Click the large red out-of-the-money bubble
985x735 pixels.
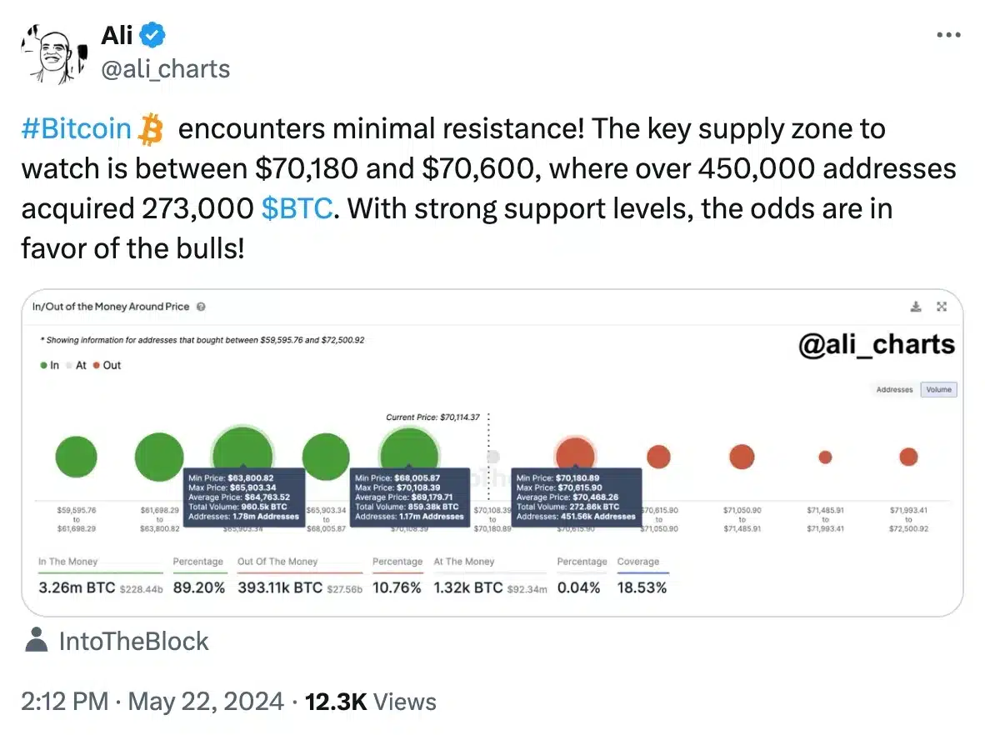(575, 455)
